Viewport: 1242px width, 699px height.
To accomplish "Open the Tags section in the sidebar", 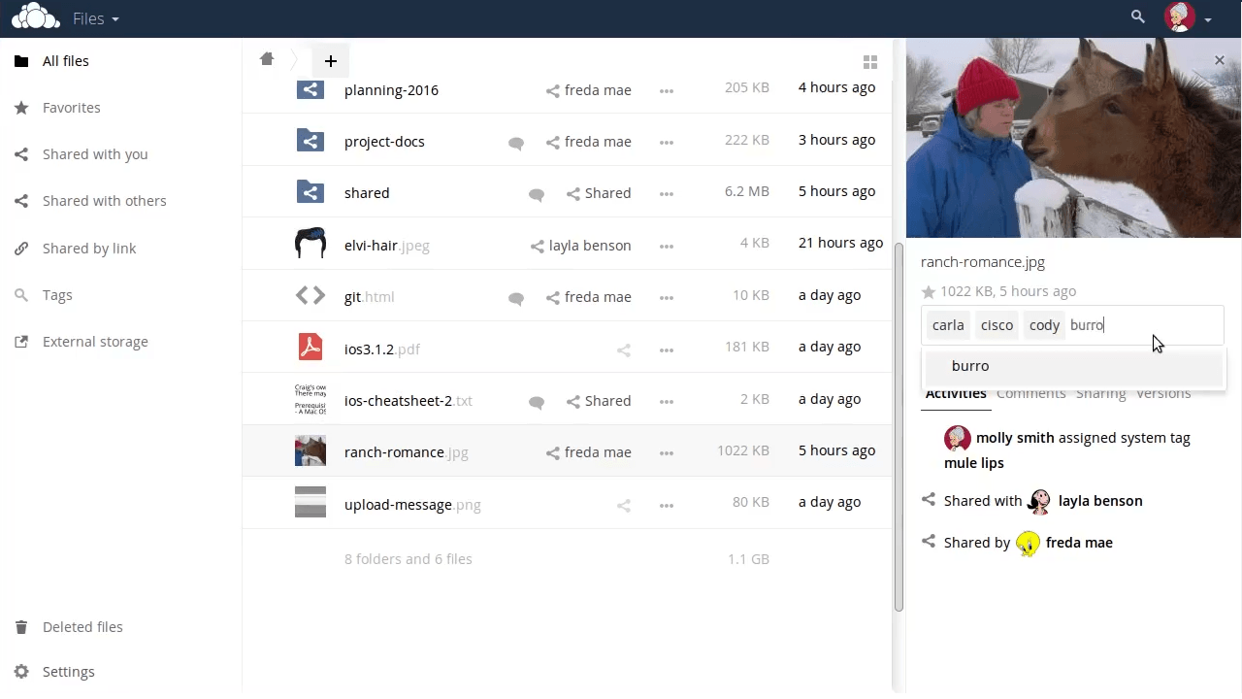I will click(x=57, y=294).
